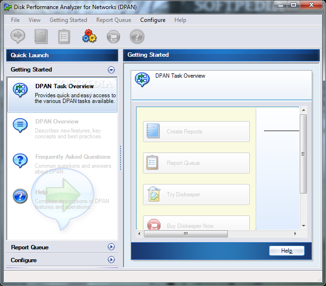
Task: Minimize the DPAN window
Action: pyautogui.click(x=281, y=5)
